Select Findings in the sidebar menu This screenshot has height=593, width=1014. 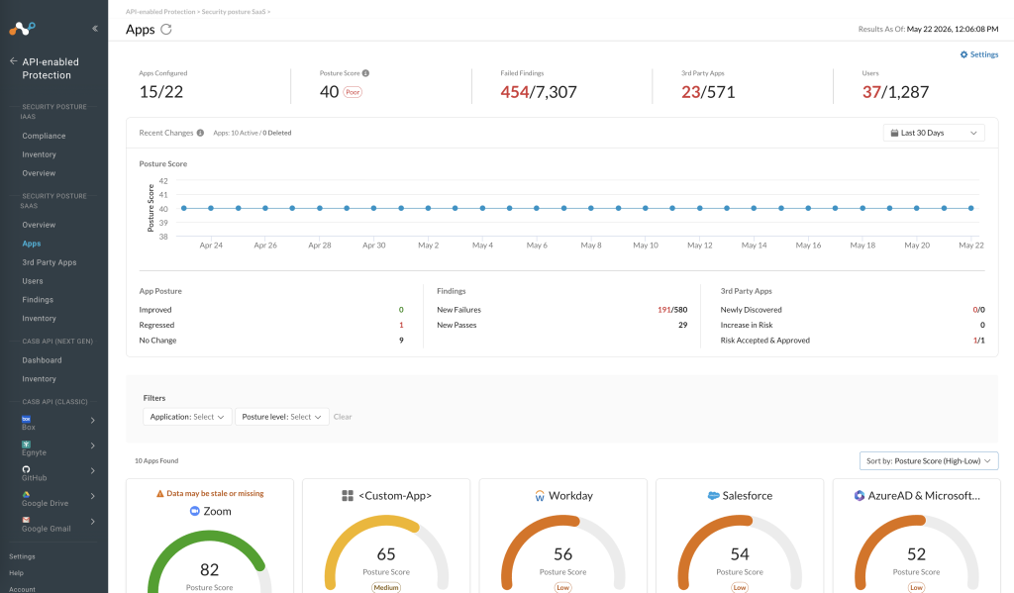(38, 299)
